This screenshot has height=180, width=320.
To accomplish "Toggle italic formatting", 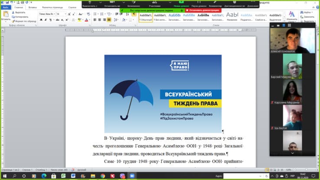I will (x=46, y=20).
